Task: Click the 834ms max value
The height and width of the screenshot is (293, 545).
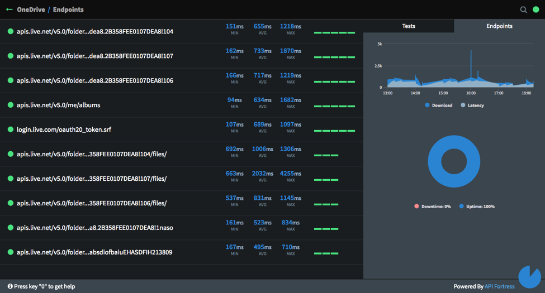Action: (291, 222)
